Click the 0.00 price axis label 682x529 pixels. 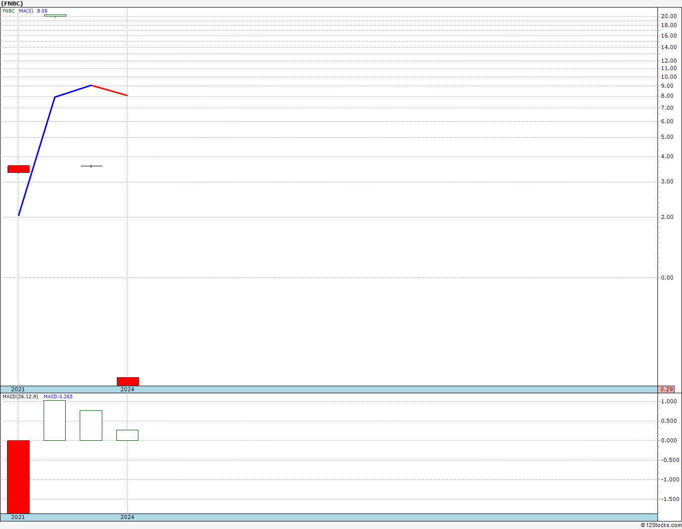coord(667,278)
